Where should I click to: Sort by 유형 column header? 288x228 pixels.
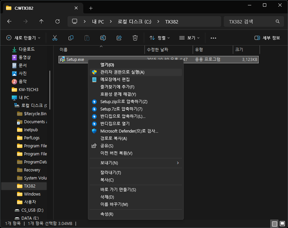point(213,50)
